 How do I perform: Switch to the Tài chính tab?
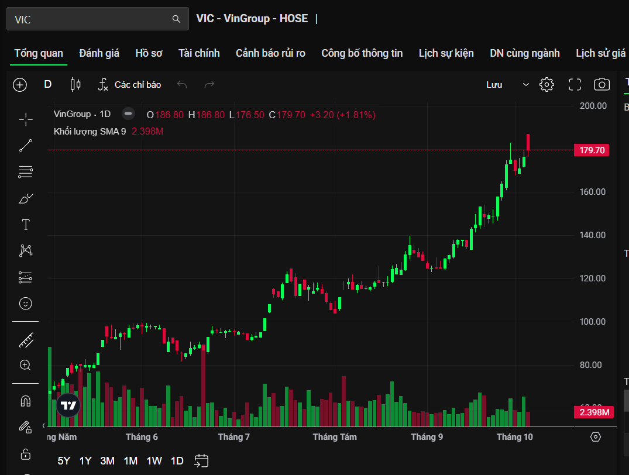click(199, 53)
